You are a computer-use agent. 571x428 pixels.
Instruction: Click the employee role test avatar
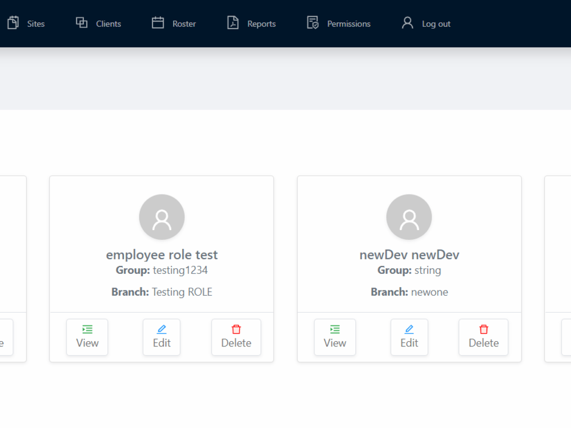click(162, 217)
